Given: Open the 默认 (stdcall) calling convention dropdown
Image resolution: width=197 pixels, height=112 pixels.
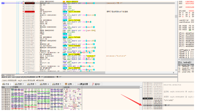Looking at the screenshot, I should 186,62.
